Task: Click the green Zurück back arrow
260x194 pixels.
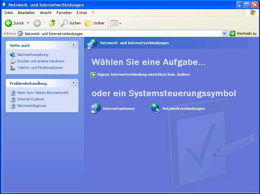Action: coord(8,23)
